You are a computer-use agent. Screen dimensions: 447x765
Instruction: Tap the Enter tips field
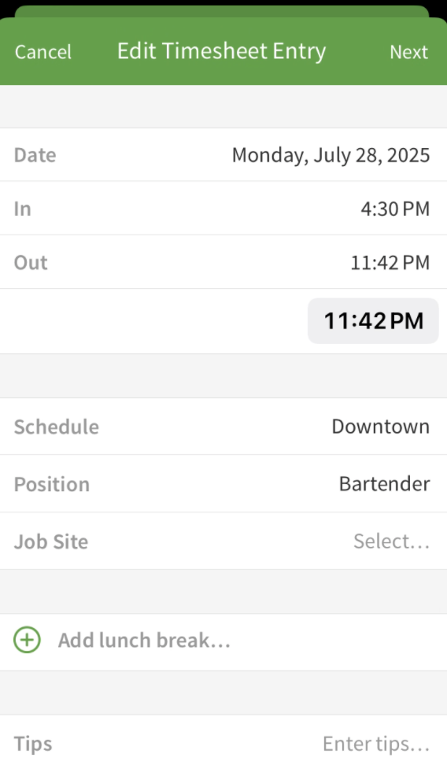[376, 744]
